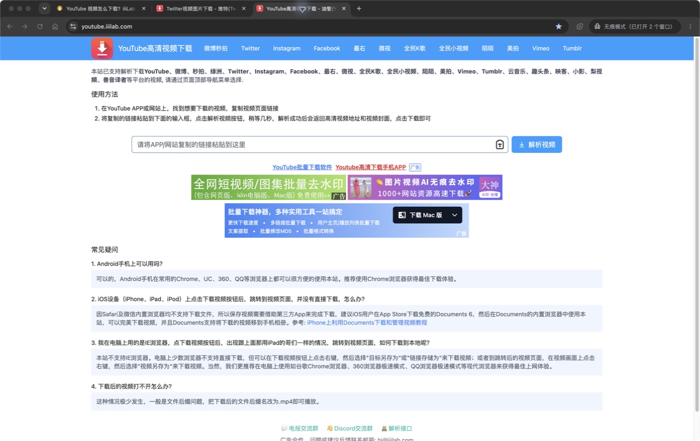Open the Instagram navigation item

[287, 48]
